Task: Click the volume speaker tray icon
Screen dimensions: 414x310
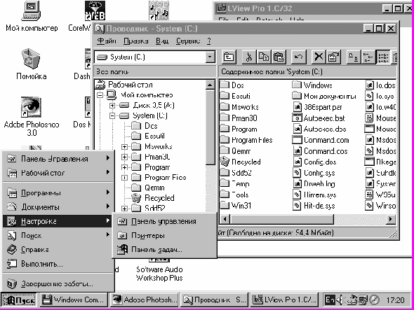Action: coord(340,300)
